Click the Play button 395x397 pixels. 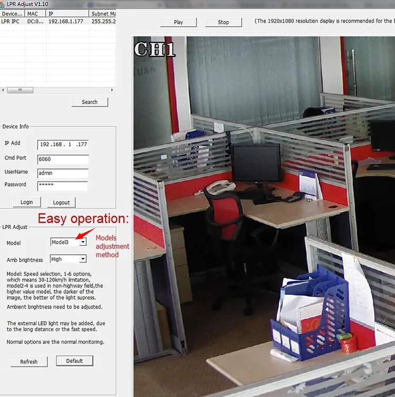pyautogui.click(x=178, y=22)
